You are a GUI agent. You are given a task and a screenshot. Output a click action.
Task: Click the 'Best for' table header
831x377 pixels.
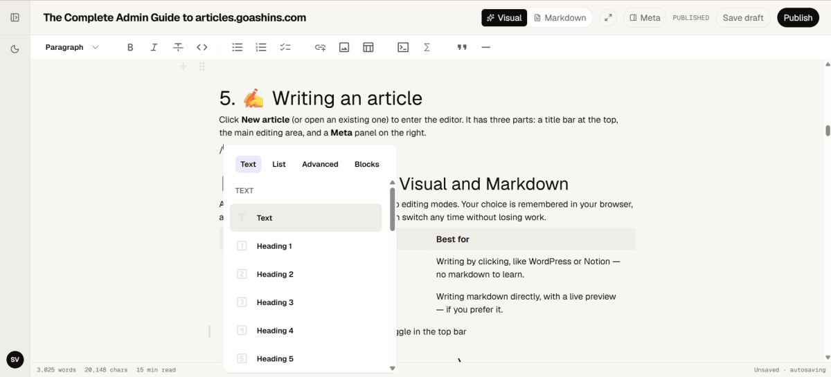click(452, 239)
